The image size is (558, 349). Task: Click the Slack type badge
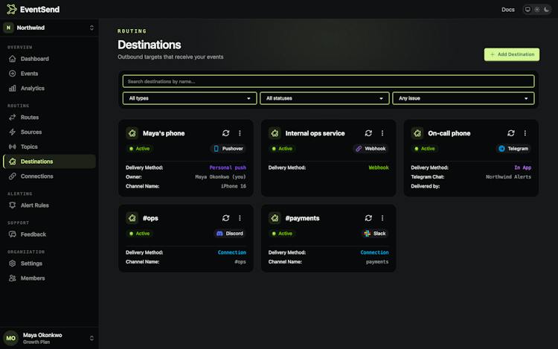coord(374,234)
